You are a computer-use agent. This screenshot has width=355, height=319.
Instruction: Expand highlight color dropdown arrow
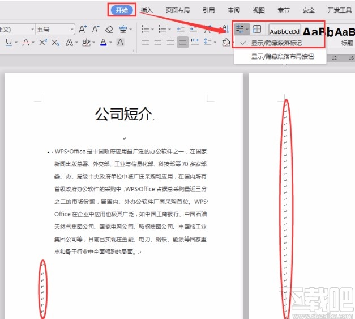pyautogui.click(x=93, y=43)
